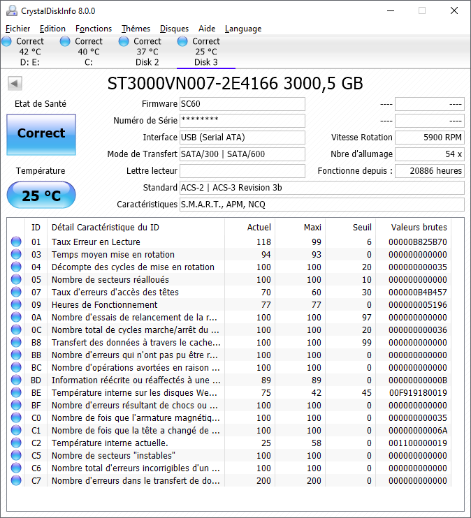Click raw value 000000005196

[418, 304]
